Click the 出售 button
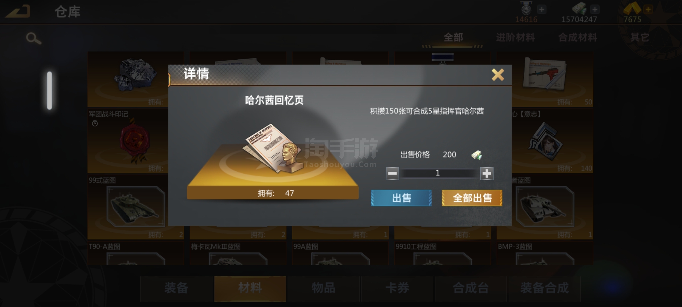 (x=401, y=198)
